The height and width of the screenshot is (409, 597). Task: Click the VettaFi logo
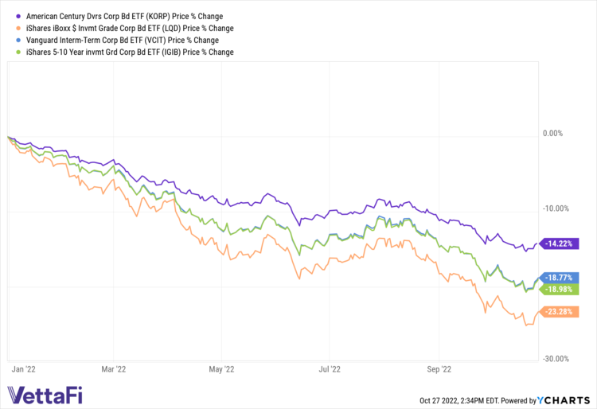[46, 395]
